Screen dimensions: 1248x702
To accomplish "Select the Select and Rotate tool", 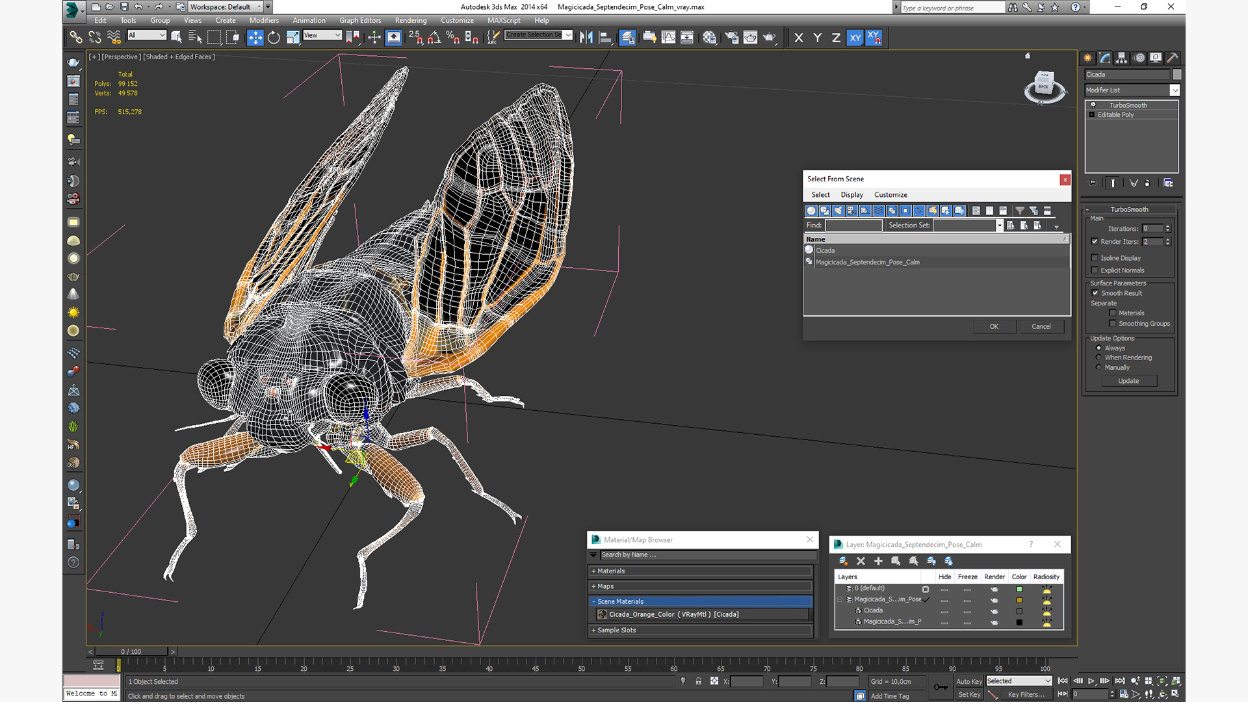I will 274,38.
